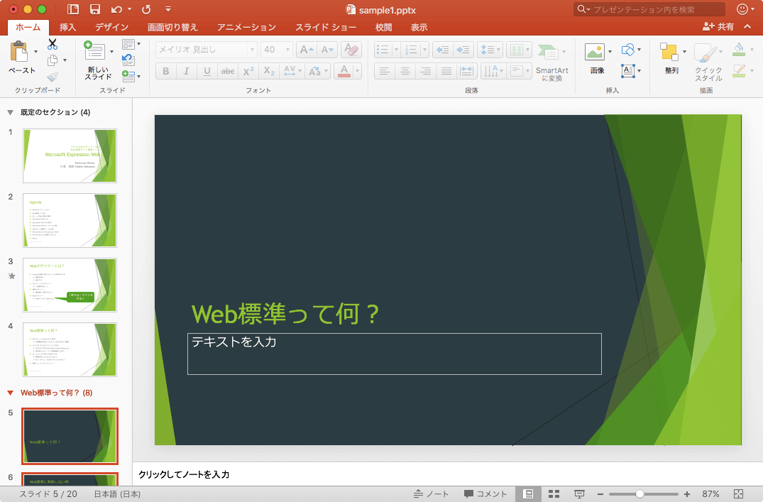Click the Paste clipboard icon
The height and width of the screenshot is (502, 763).
point(19,52)
